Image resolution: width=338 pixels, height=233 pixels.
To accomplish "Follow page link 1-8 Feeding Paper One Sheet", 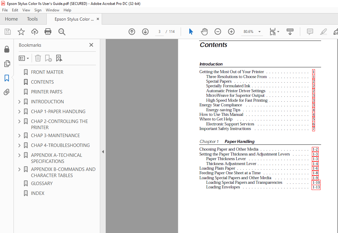I will [x=315, y=173].
